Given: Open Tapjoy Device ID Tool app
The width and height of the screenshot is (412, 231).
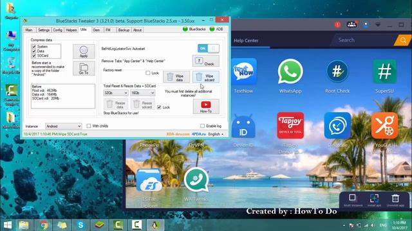Looking at the screenshot, I should click(x=290, y=126).
